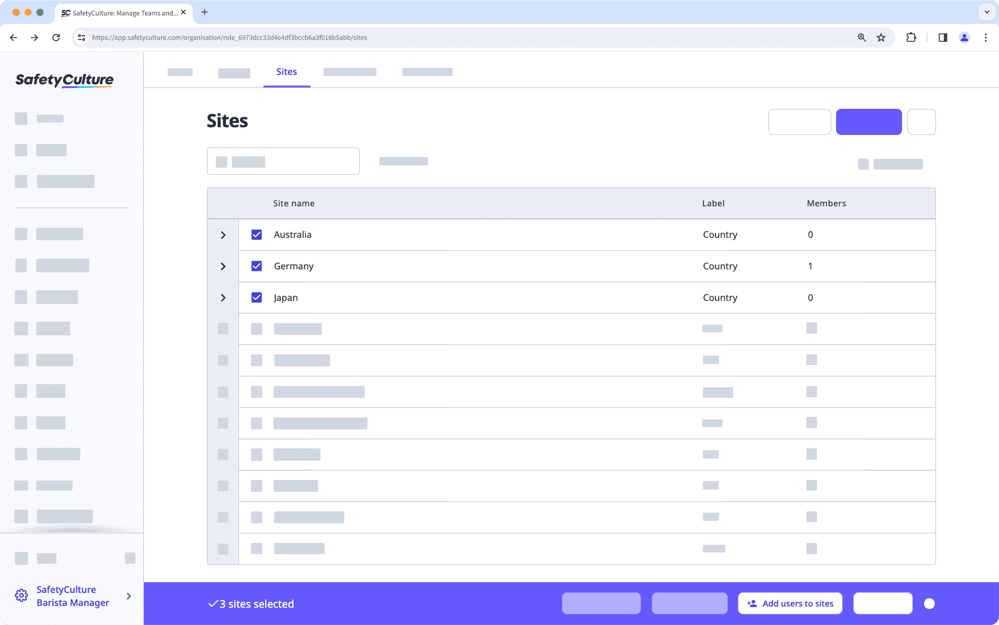
Task: Open the settings gear next to Barista Manager
Action: coord(21,595)
